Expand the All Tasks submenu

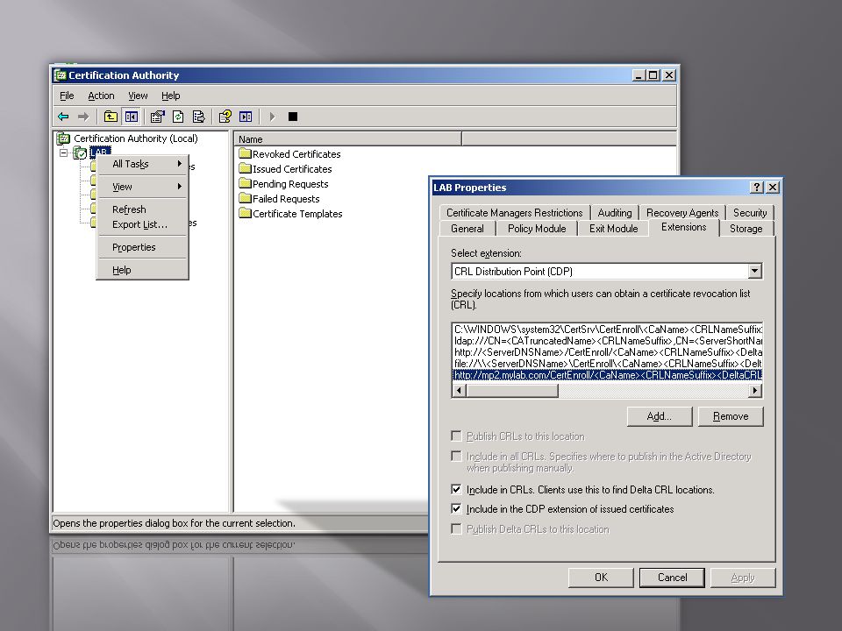(x=142, y=164)
